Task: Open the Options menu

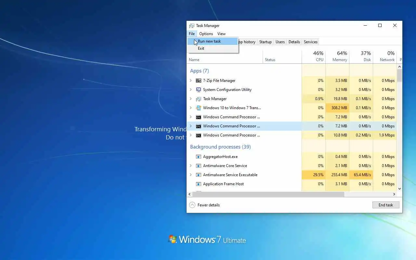Action: coord(206,34)
